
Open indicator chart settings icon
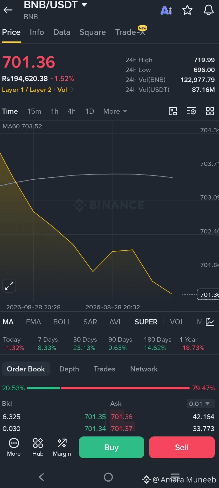point(210,322)
